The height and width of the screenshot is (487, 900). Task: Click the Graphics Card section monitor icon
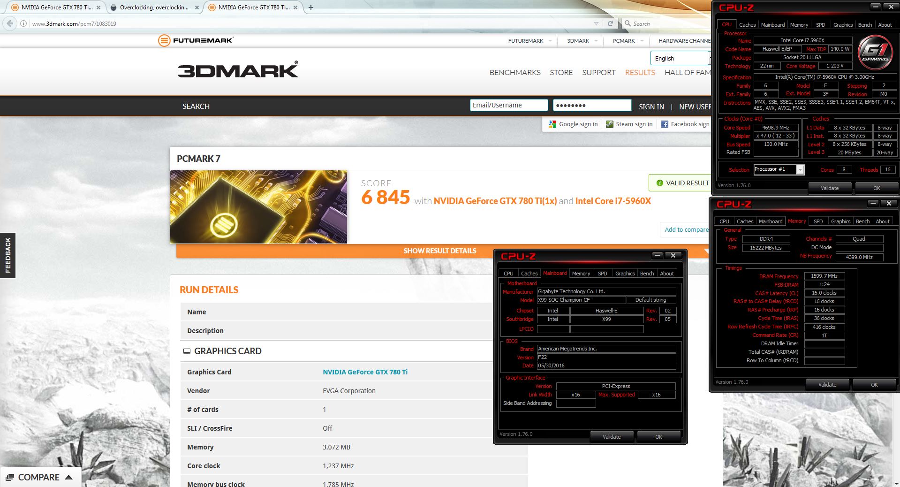click(187, 351)
